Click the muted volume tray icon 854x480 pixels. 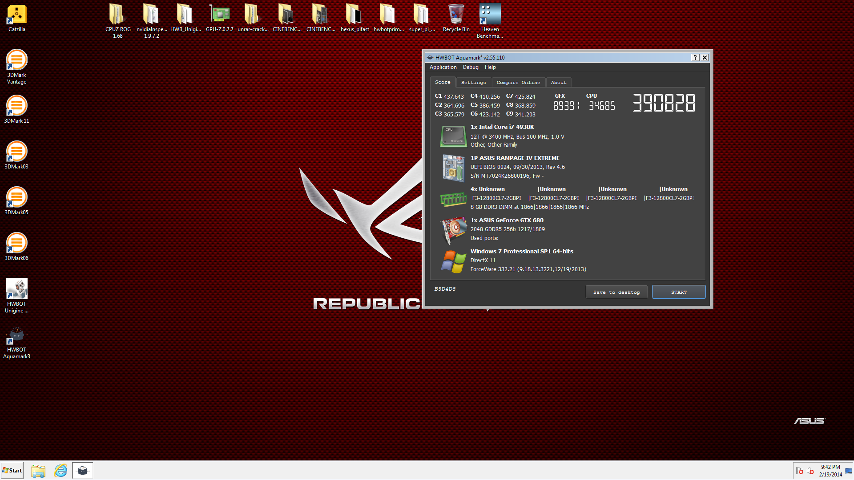[810, 471]
